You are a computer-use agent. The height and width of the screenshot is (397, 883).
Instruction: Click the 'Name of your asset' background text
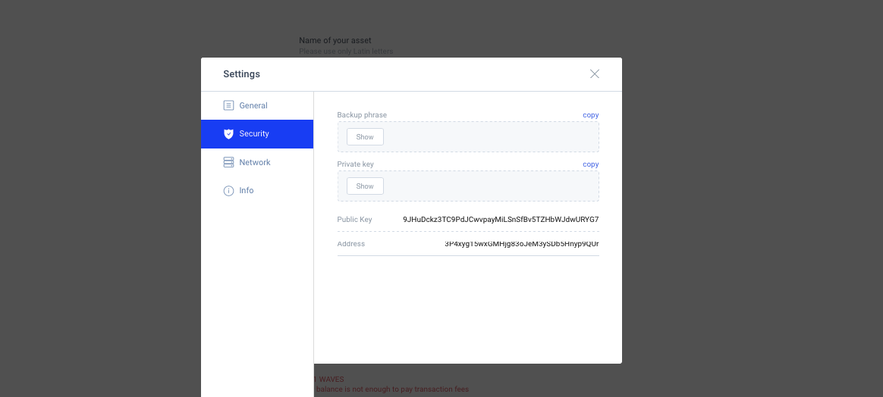tap(335, 40)
